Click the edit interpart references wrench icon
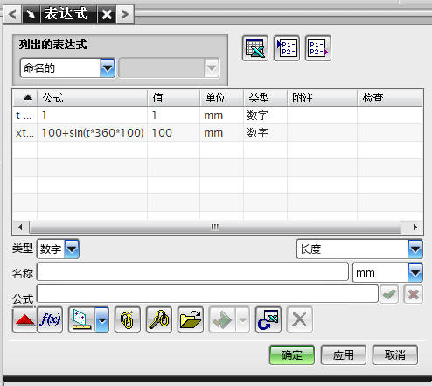Viewport: 432px width, 386px height. pyautogui.click(x=159, y=319)
